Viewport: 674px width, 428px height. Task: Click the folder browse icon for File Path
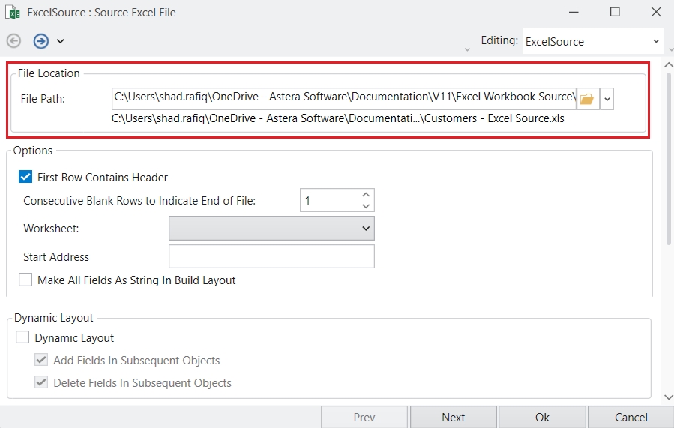click(587, 99)
